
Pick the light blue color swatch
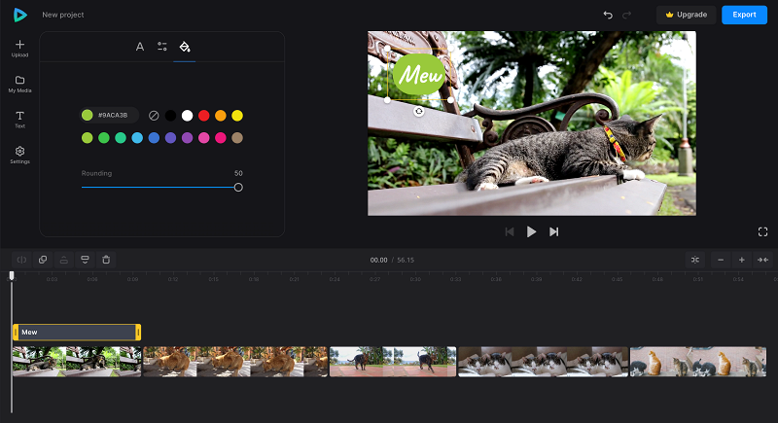pos(137,138)
